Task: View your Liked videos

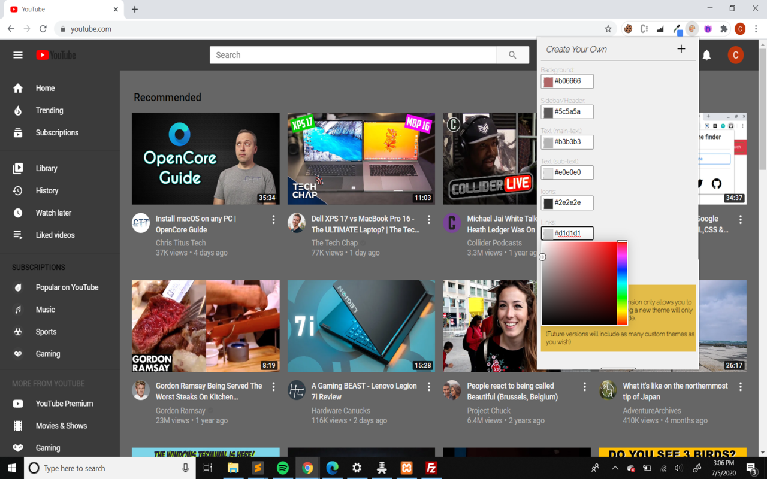Action: pyautogui.click(x=18, y=234)
